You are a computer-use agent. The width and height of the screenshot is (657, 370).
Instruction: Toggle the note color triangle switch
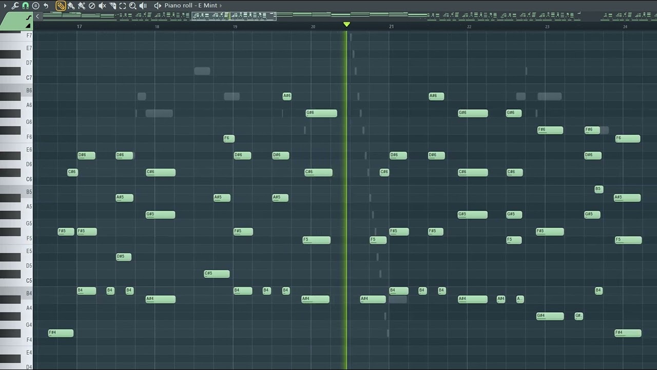pos(28,26)
